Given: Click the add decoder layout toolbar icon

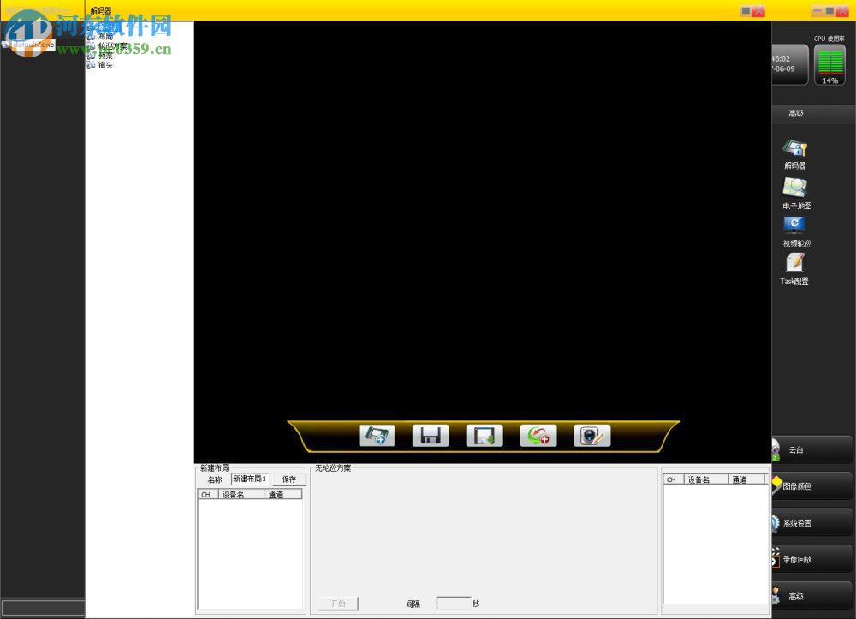Looking at the screenshot, I should 377,436.
